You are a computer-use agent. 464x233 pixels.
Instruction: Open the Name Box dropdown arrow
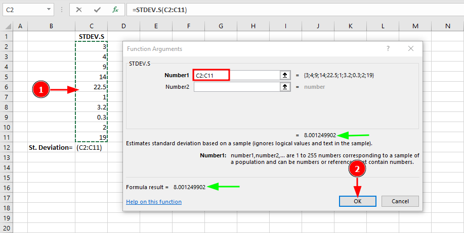coord(49,10)
